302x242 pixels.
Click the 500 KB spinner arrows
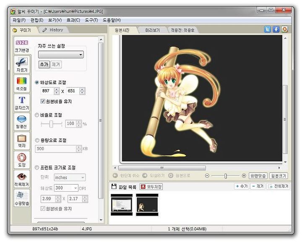[79, 149]
